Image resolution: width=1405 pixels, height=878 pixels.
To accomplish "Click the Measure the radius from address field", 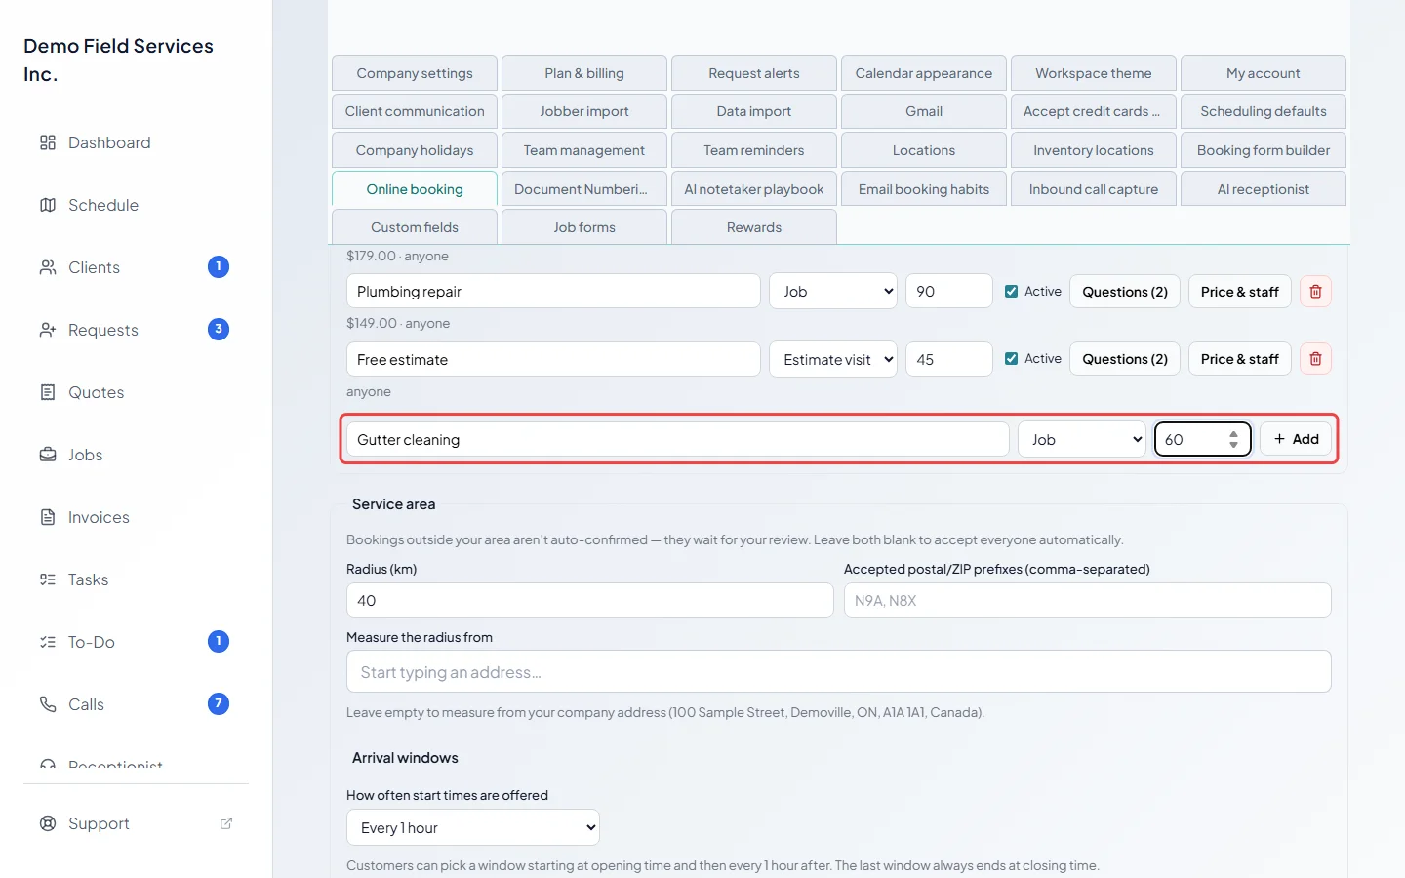I will [839, 671].
